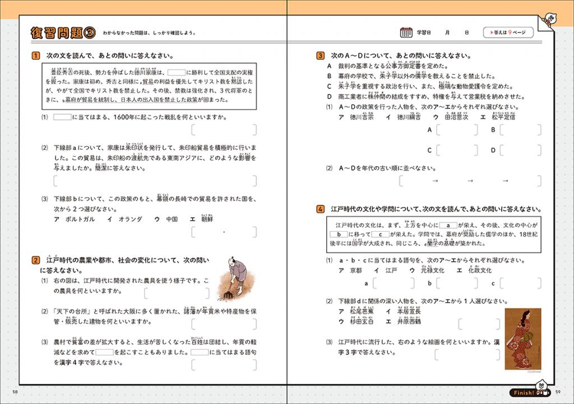Click answer box A in question 3
This screenshot has width=574, height=404.
457,130
